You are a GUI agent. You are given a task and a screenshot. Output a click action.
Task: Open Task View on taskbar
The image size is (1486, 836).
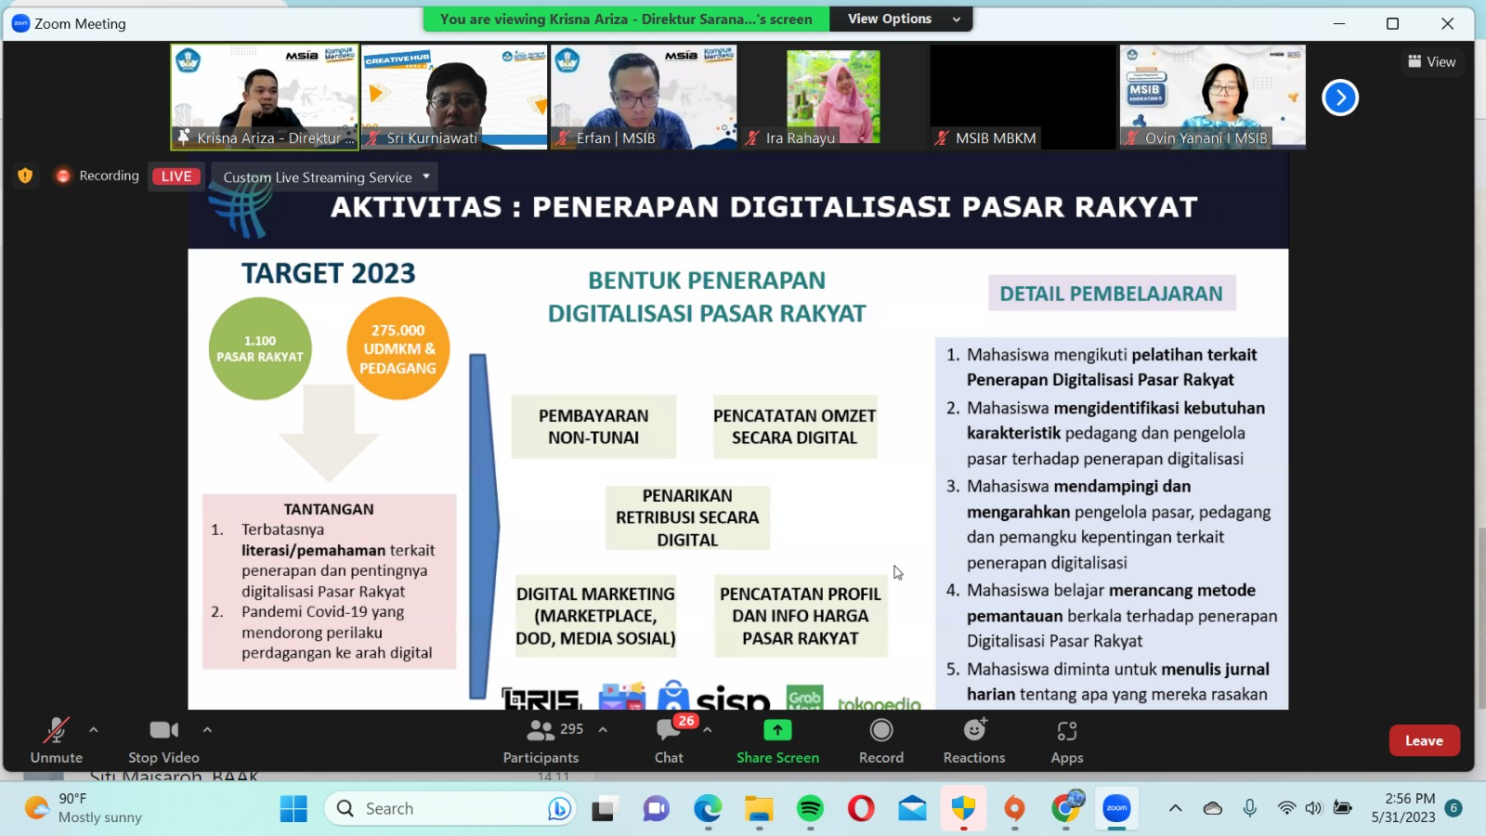(x=606, y=809)
